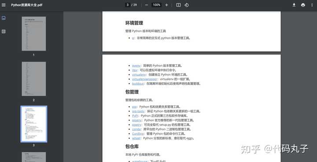Viewport: 317px width, 162px height.
Task: Switch to the document outline icon
Action: point(4,31)
